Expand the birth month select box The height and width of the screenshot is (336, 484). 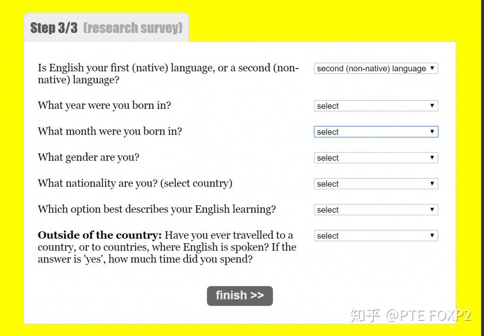click(x=376, y=132)
